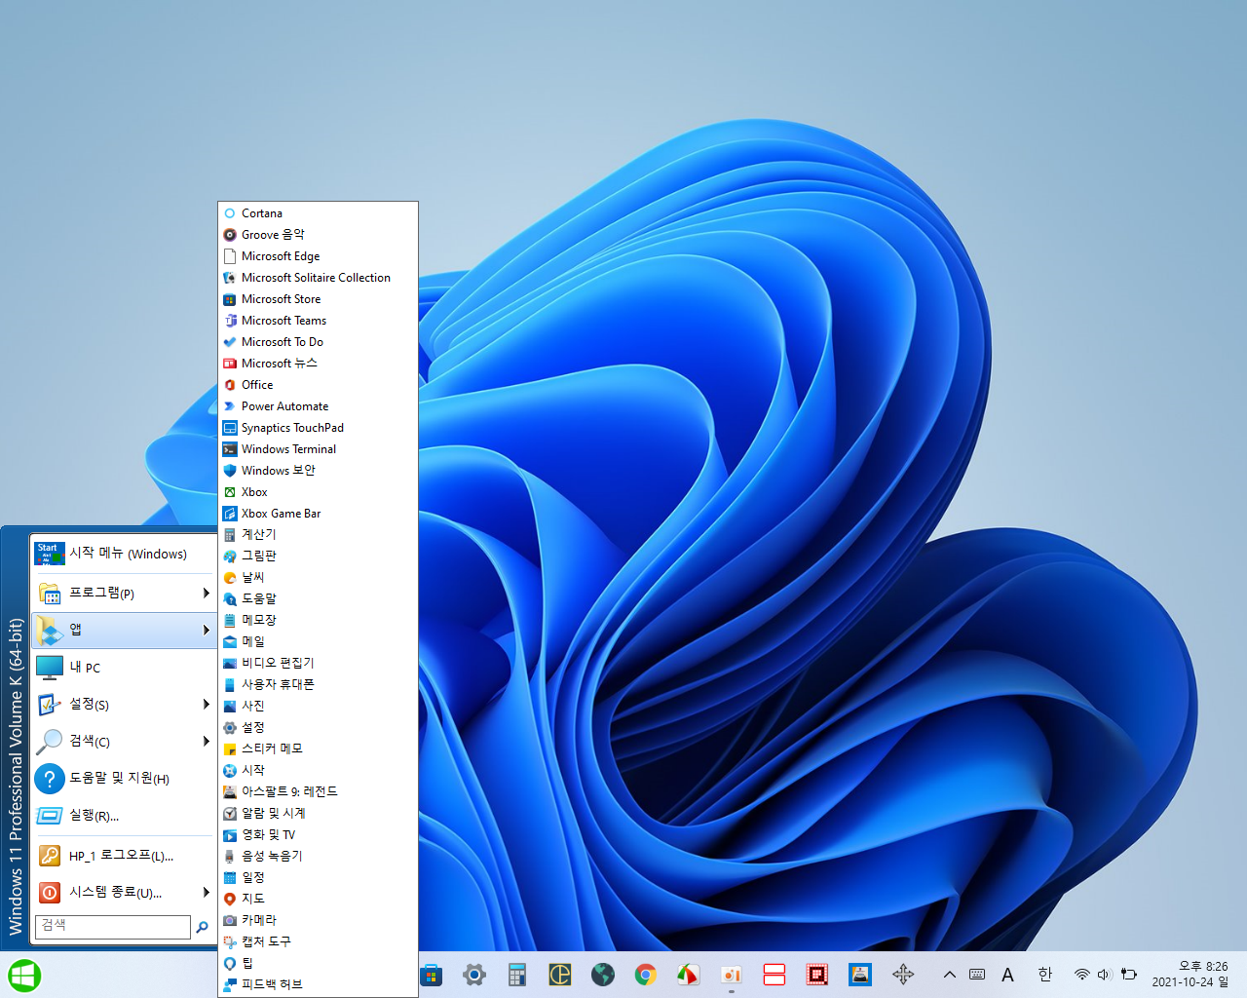This screenshot has width=1247, height=998.
Task: Open 날씨 weather app
Action: [318, 578]
